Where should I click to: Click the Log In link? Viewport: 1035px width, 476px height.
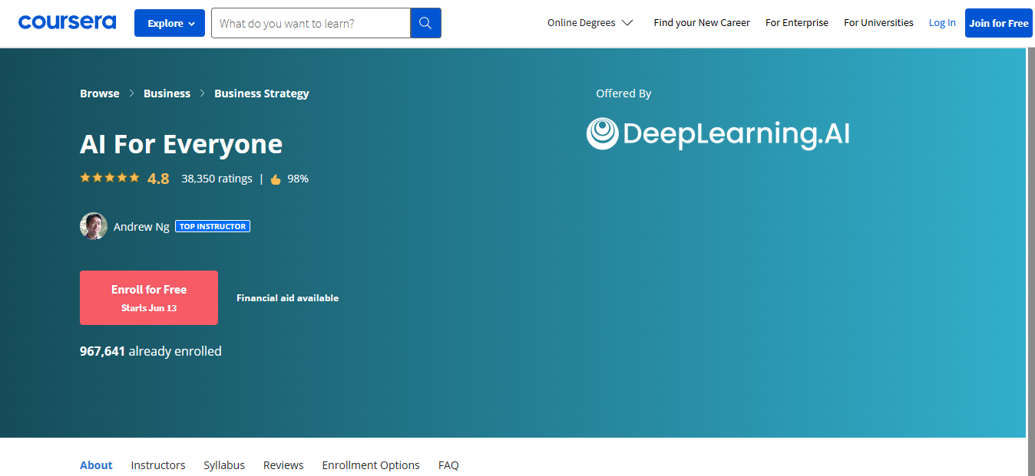(x=942, y=23)
